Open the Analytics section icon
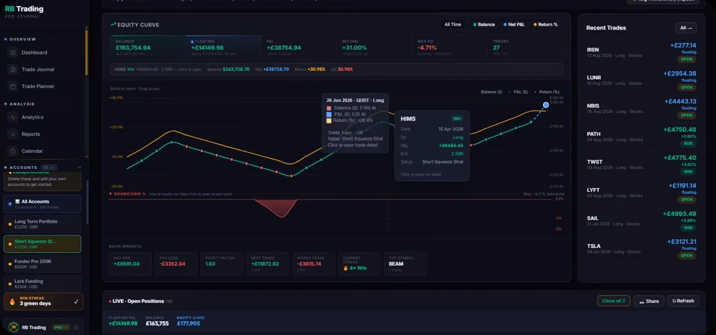This screenshot has height=335, width=716. pyautogui.click(x=13, y=117)
